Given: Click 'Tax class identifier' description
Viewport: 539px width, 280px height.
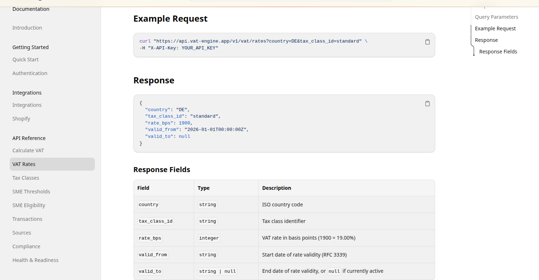Looking at the screenshot, I should (x=284, y=221).
